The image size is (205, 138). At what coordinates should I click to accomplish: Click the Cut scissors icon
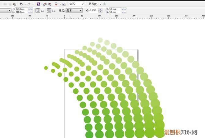(x=5, y=4)
